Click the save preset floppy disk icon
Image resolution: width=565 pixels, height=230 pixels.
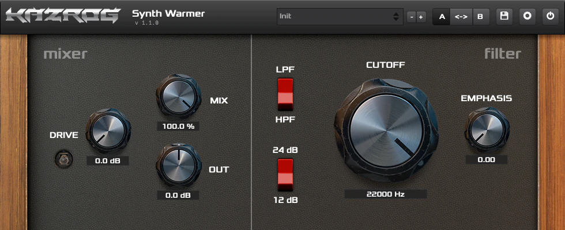(504, 16)
